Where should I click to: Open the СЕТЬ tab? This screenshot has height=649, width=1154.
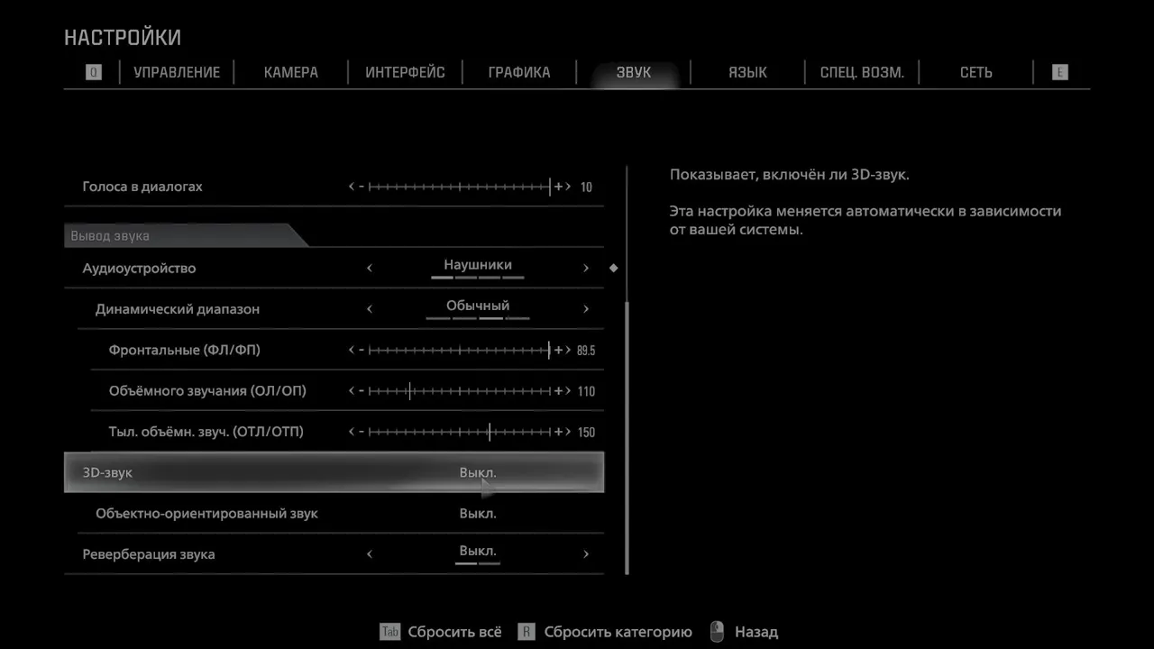[975, 72]
